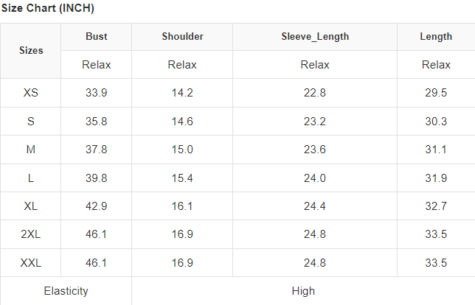The height and width of the screenshot is (305, 475).
Task: Click the XXL size row label
Action: (31, 263)
